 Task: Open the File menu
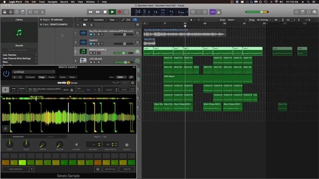[26, 2]
